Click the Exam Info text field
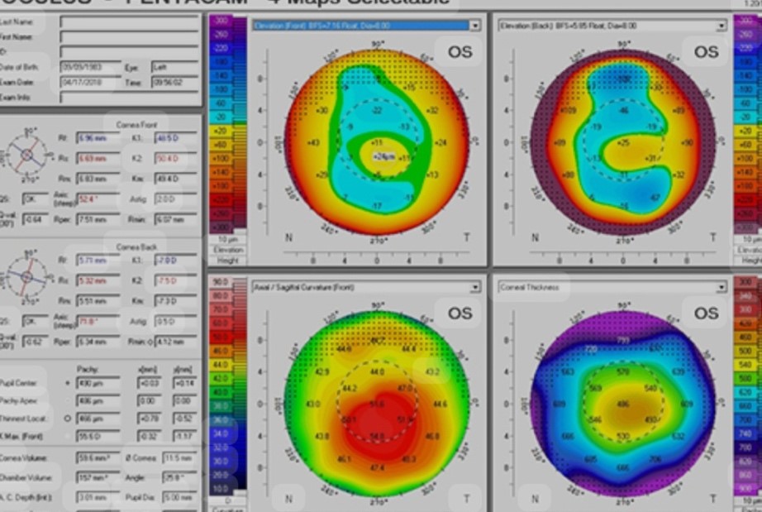762x512 pixels. click(x=129, y=97)
